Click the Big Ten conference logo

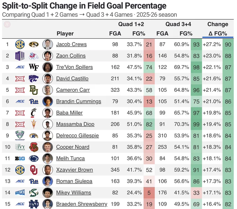[20, 158]
